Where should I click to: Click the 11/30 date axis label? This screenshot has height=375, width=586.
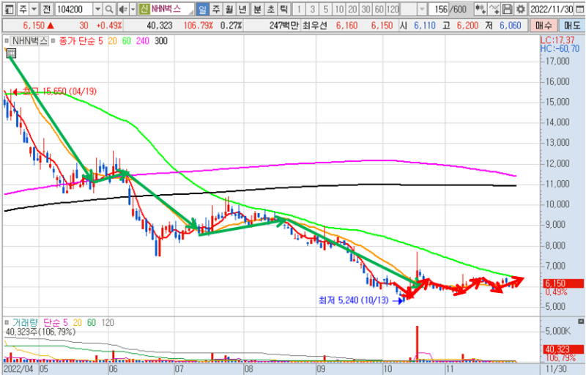click(556, 369)
